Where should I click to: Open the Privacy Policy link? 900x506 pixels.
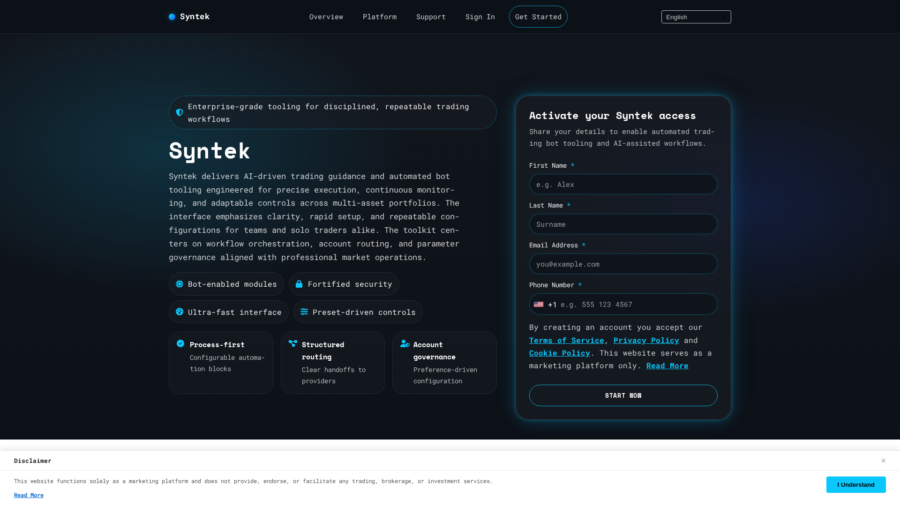coord(646,340)
